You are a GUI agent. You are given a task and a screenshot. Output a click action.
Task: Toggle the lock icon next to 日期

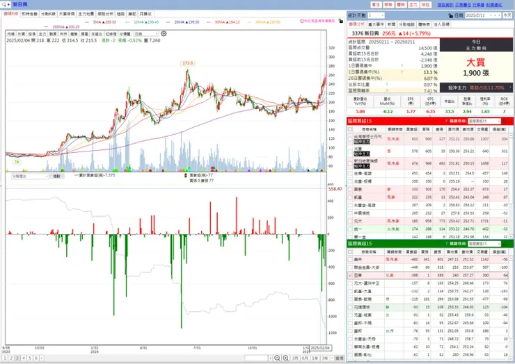tap(451, 15)
